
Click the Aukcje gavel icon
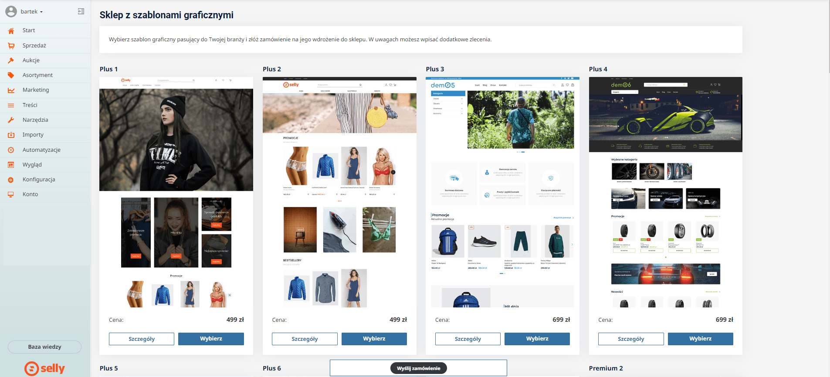point(11,60)
